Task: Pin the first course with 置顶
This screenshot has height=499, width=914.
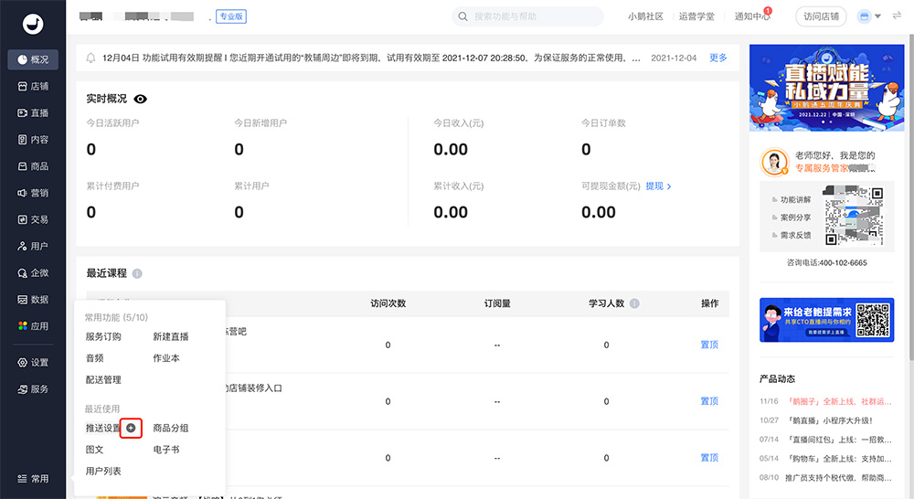Action: click(709, 345)
